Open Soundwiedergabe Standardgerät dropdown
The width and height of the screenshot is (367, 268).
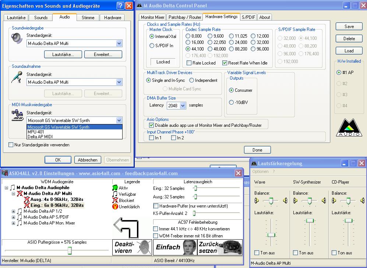(119, 43)
